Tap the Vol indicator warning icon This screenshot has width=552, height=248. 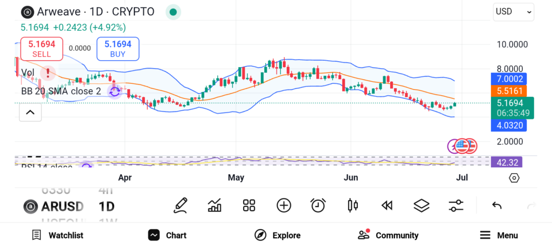coord(47,73)
